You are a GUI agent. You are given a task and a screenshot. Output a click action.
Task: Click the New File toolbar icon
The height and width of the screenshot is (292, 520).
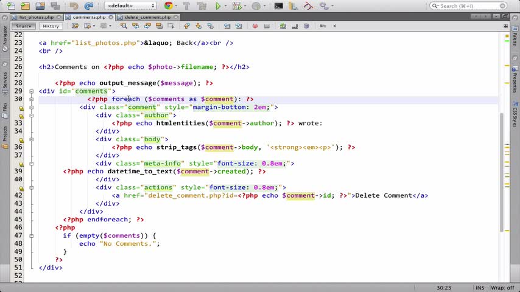pos(10,5)
